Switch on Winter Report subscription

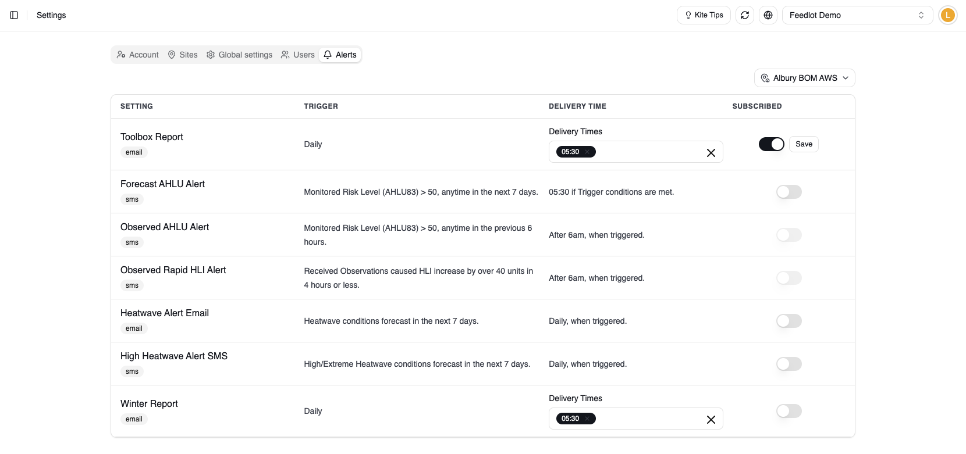pyautogui.click(x=789, y=411)
